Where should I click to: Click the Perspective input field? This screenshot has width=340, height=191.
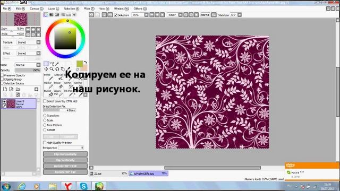click(x=71, y=147)
